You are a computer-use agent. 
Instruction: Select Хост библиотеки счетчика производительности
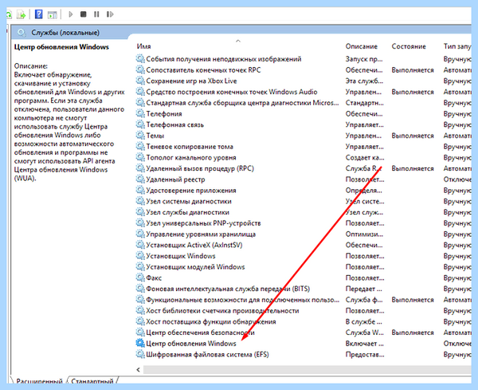tap(222, 311)
